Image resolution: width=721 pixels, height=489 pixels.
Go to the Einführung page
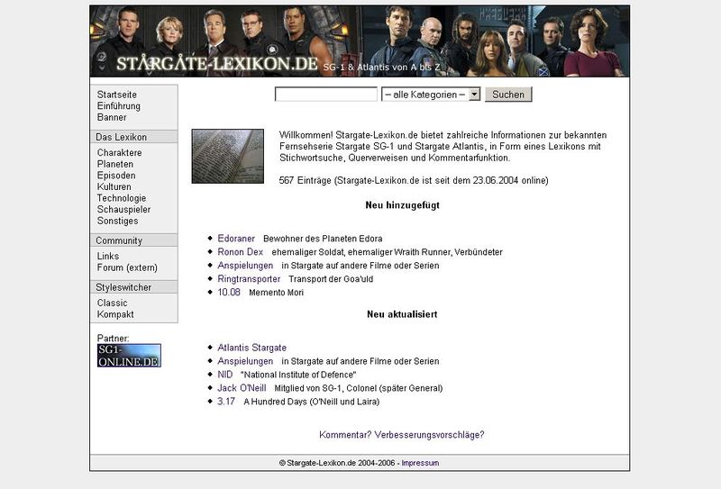click(x=119, y=106)
